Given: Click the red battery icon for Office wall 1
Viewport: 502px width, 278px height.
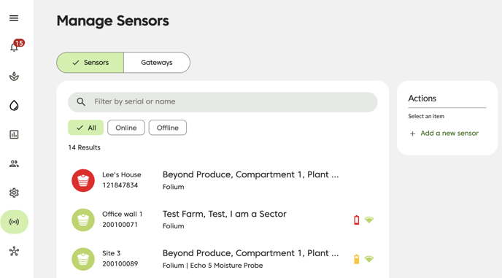Looking at the screenshot, I should (x=356, y=220).
